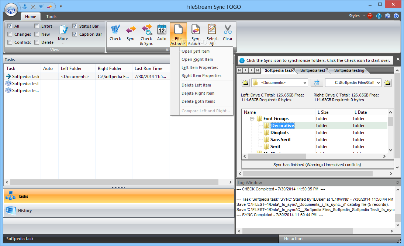Viewport: 404px width, 246px height.
Task: Go to next tab with the right arrow
Action: [252, 70]
